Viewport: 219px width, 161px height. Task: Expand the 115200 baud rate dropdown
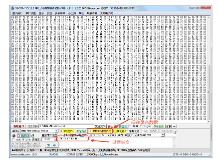pos(55,139)
